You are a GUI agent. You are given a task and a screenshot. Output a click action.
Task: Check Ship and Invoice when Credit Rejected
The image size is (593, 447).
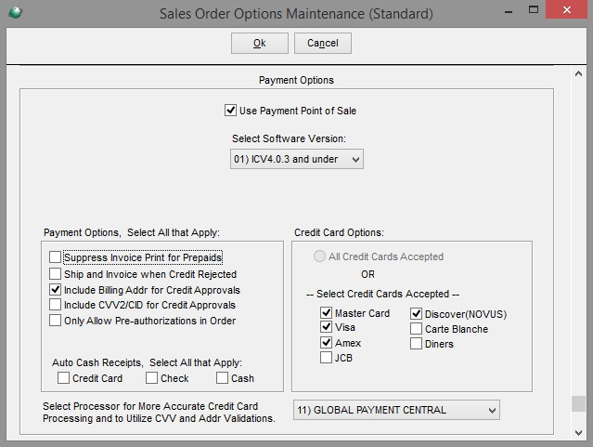(55, 273)
